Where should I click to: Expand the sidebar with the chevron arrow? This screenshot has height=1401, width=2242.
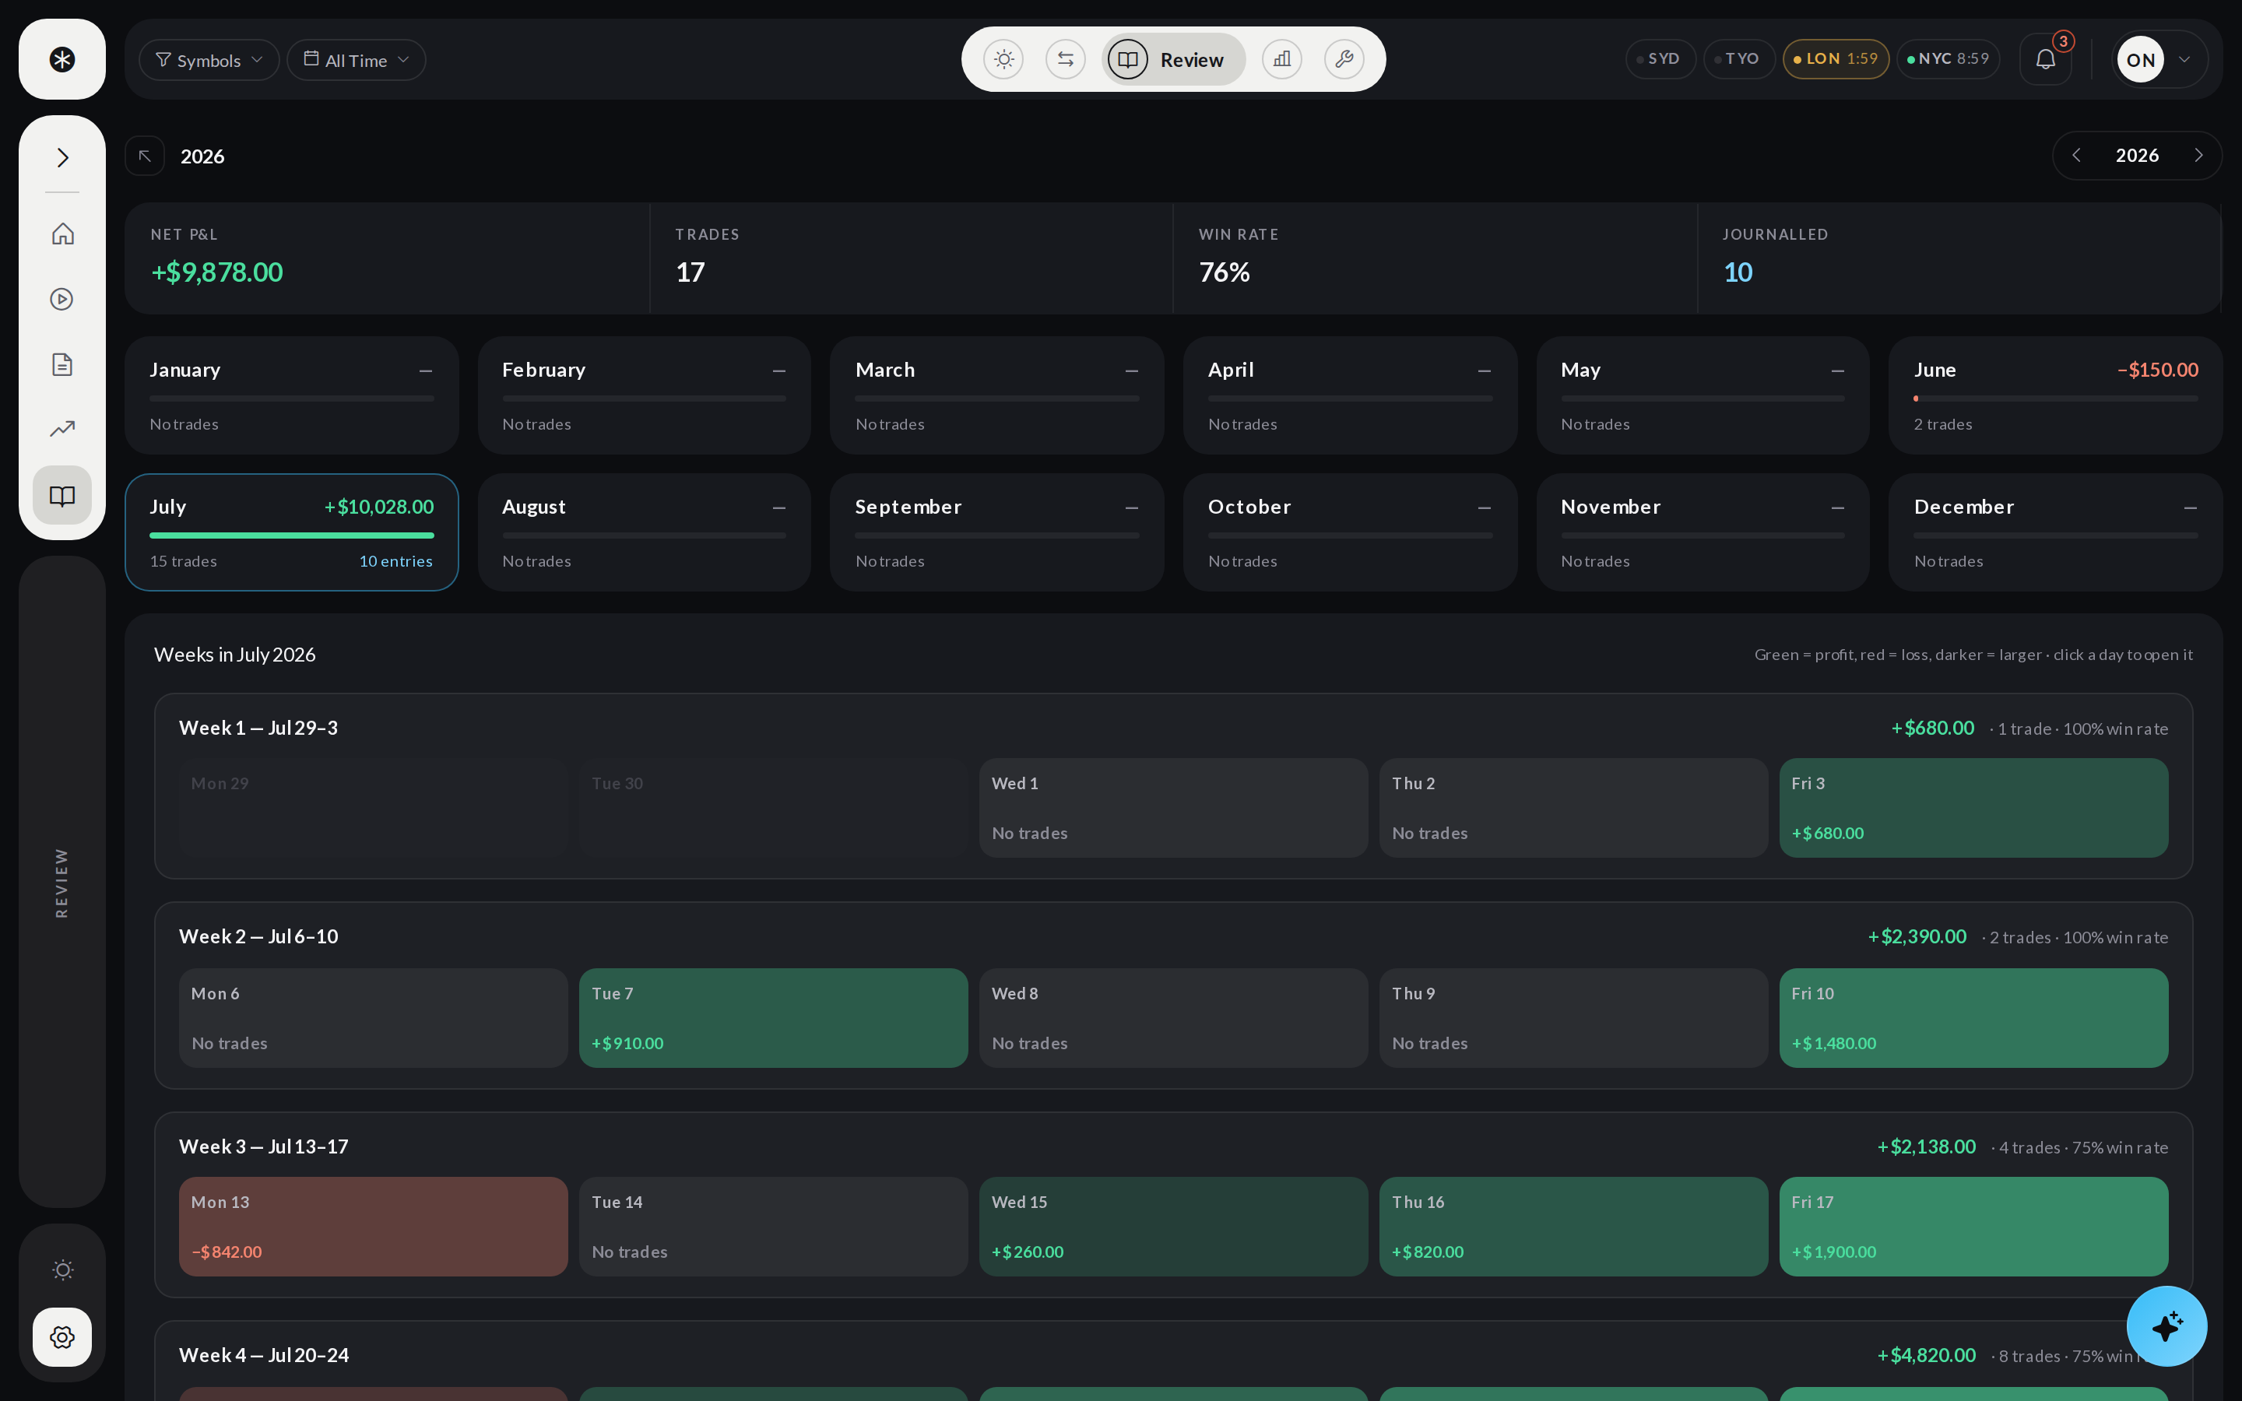pyautogui.click(x=62, y=157)
